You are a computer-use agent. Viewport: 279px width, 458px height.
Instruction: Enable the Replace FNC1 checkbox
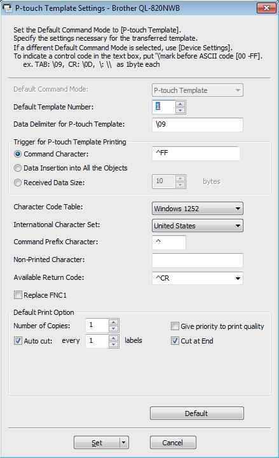click(18, 295)
